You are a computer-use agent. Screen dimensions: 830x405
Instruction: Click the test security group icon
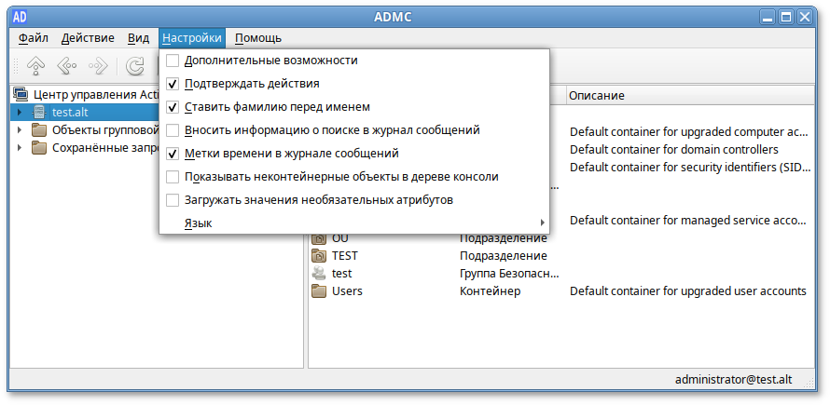click(319, 274)
